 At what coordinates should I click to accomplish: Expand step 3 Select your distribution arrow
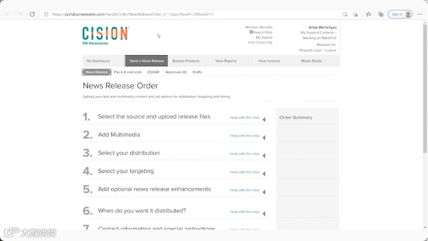pos(264,156)
